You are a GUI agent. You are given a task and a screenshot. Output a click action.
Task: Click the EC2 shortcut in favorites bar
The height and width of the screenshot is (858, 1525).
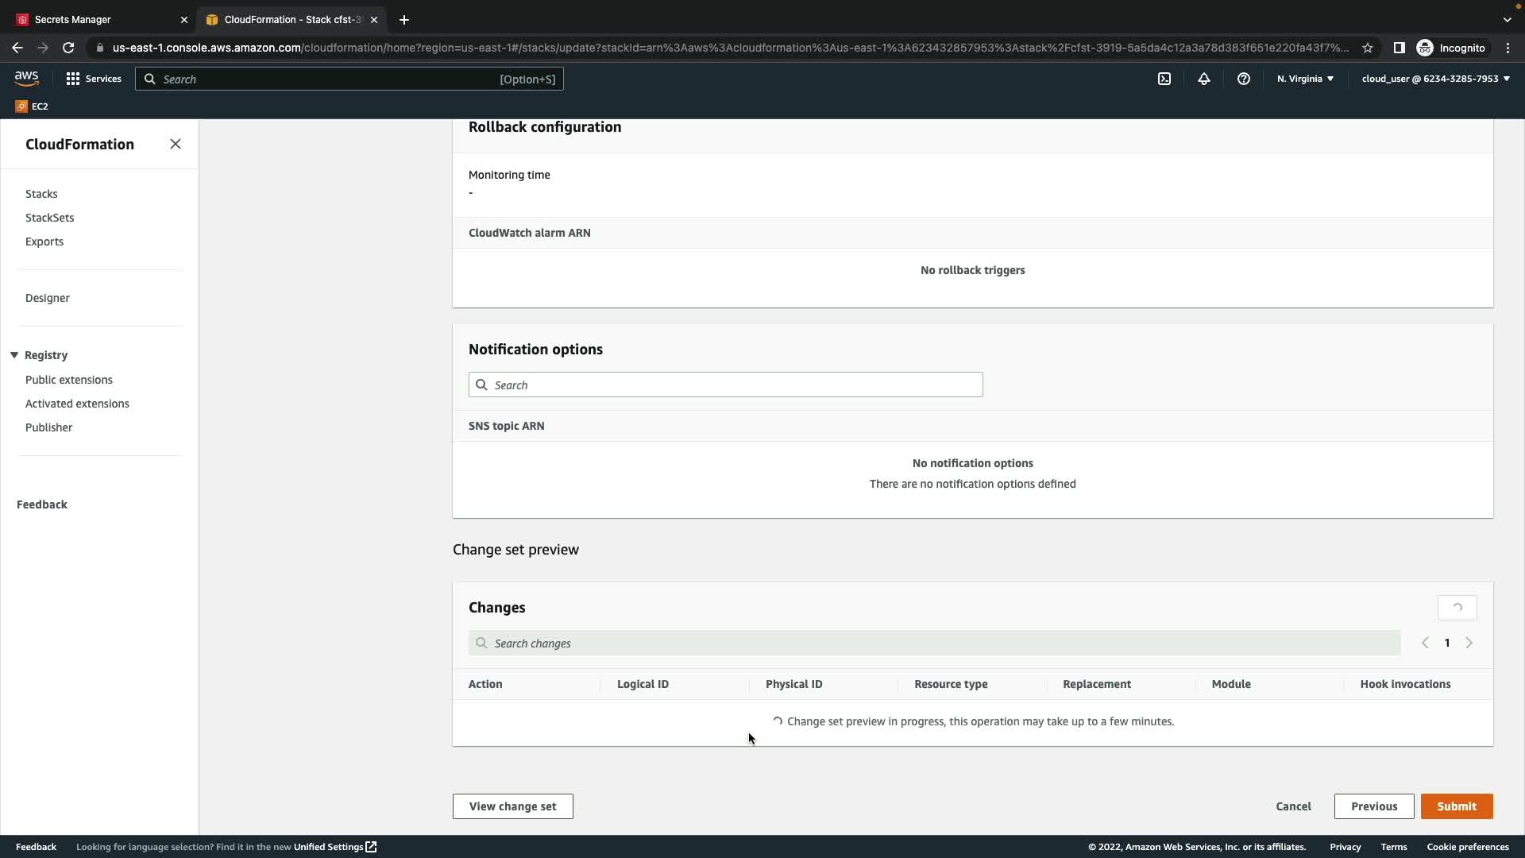(32, 106)
